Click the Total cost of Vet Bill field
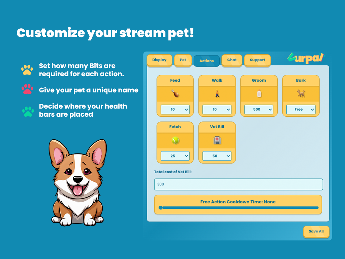Viewport: 345px width, 259px height. point(238,184)
